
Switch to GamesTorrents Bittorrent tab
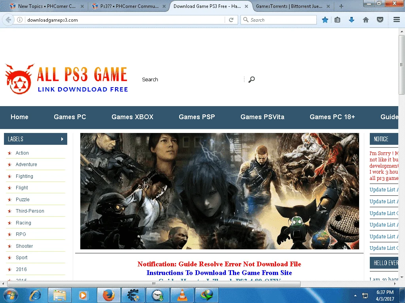pos(289,6)
